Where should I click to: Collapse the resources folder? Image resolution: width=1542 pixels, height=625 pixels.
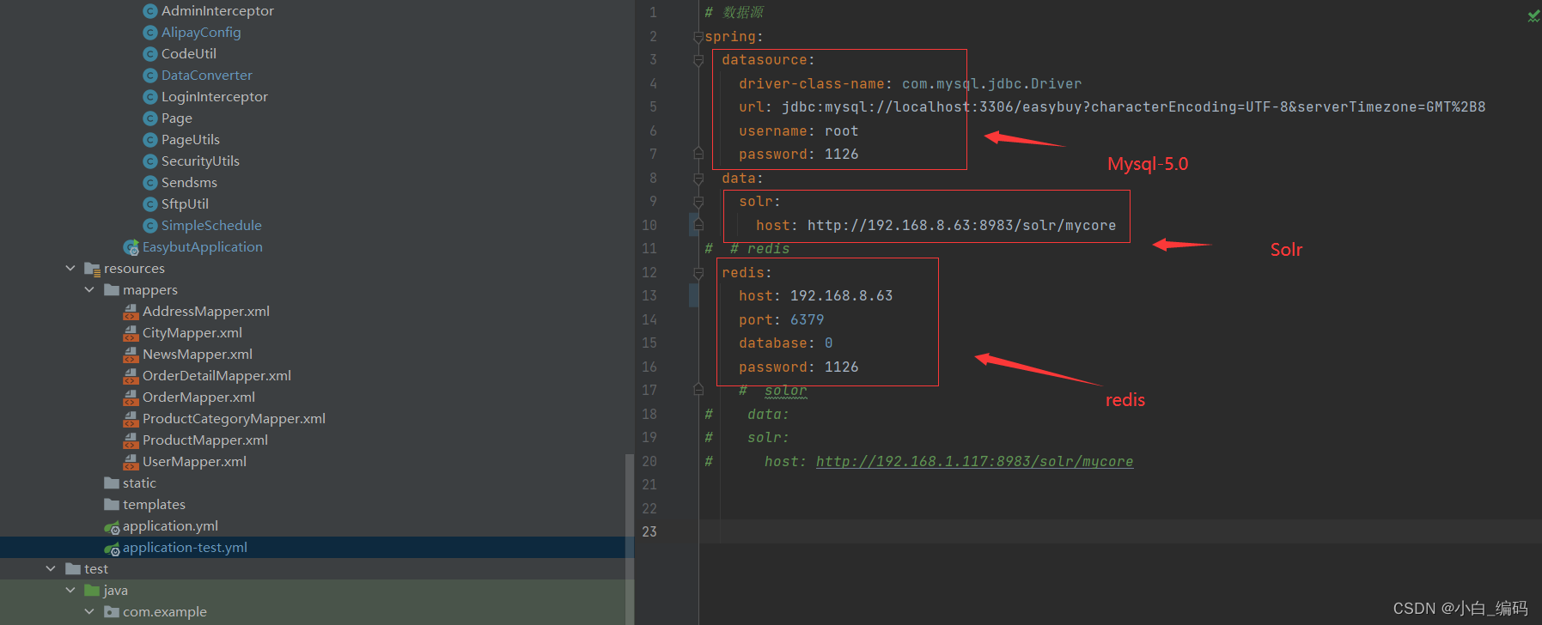tap(70, 269)
